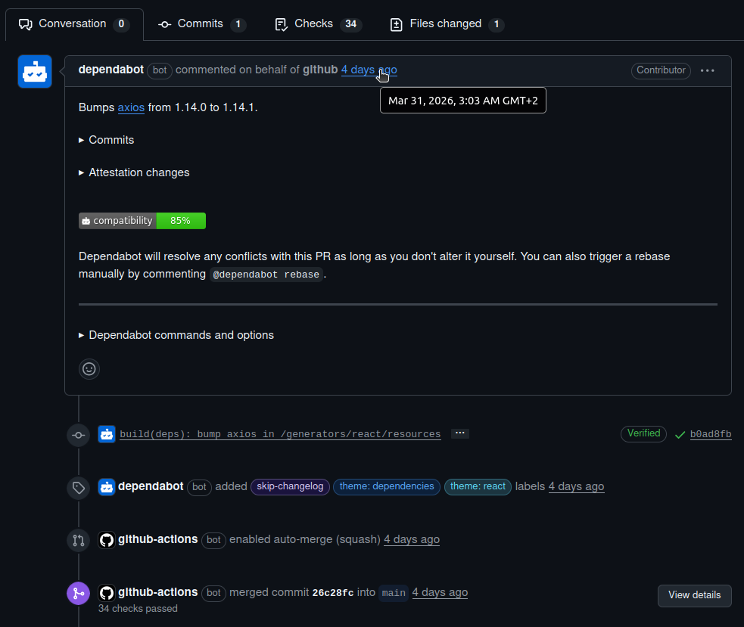Open the Checks tab
744x627 pixels.
point(317,24)
